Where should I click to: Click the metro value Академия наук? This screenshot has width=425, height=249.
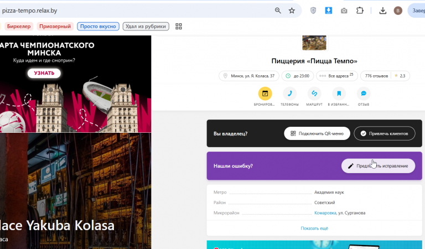coord(329,193)
